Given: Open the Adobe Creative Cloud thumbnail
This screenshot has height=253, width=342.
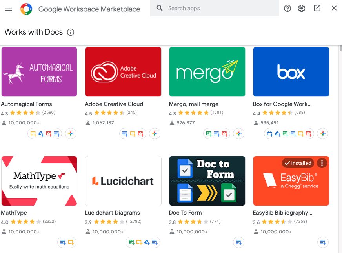Looking at the screenshot, I should pos(123,72).
